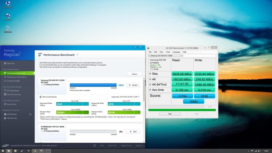Toggle the 4K-64Thrd test checkbox
Viewport: 272px width, 153px height.
(x=150, y=84)
